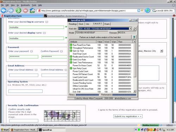Open the Help menu

(40, 5)
